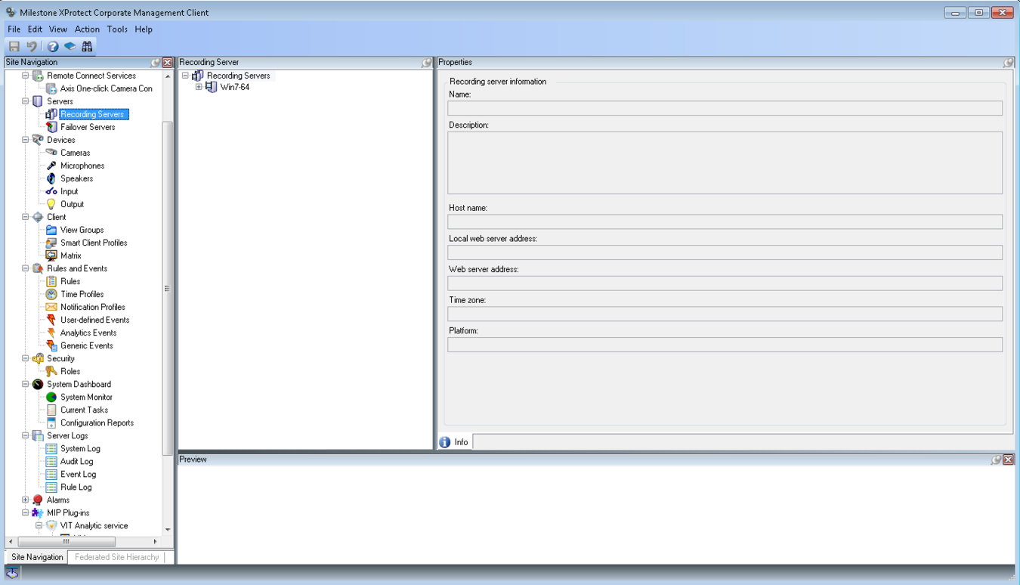
Task: Select System Log in tree
Action: (x=80, y=448)
